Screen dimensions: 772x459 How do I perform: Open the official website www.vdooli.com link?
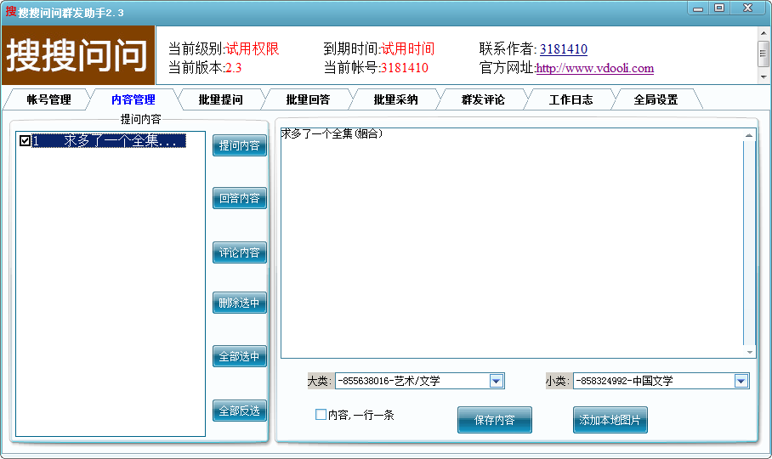594,69
